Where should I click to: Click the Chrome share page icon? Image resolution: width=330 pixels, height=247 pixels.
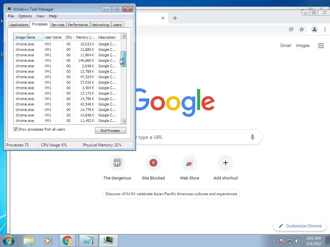(x=291, y=29)
